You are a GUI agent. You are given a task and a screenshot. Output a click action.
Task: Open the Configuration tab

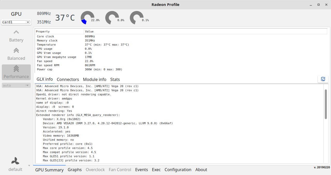tap(178, 170)
